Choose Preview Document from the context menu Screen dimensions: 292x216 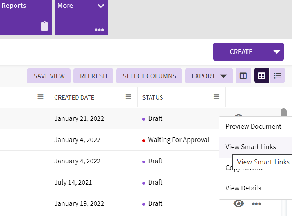click(x=253, y=126)
